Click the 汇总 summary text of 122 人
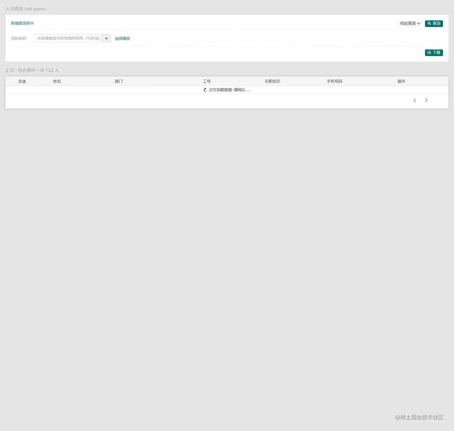The width and height of the screenshot is (454, 431). (32, 70)
